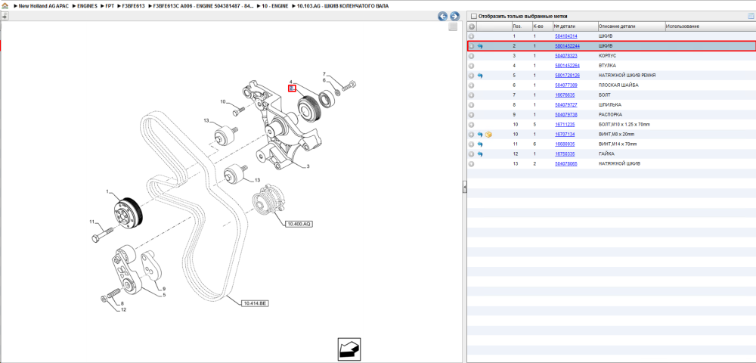Select the 'БОЛТ,M10 x 1.25 x 70mm' row

pyautogui.click(x=623, y=124)
